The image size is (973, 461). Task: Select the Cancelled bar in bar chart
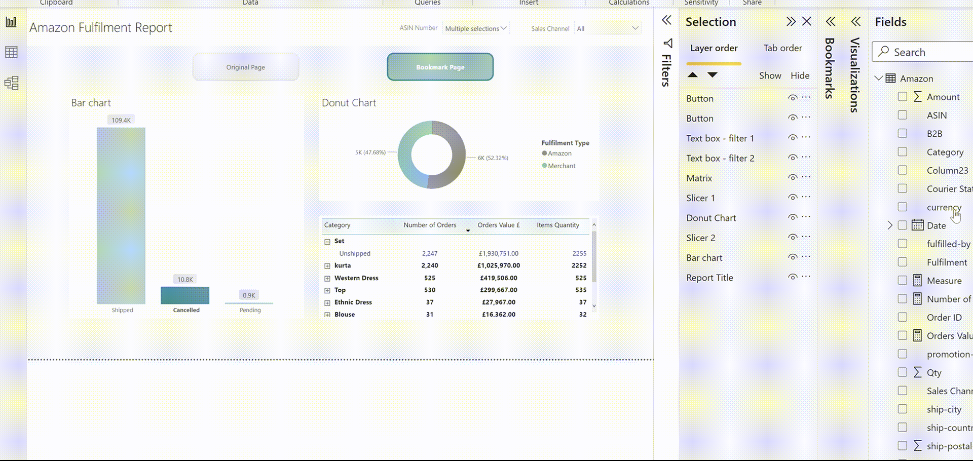pos(185,295)
